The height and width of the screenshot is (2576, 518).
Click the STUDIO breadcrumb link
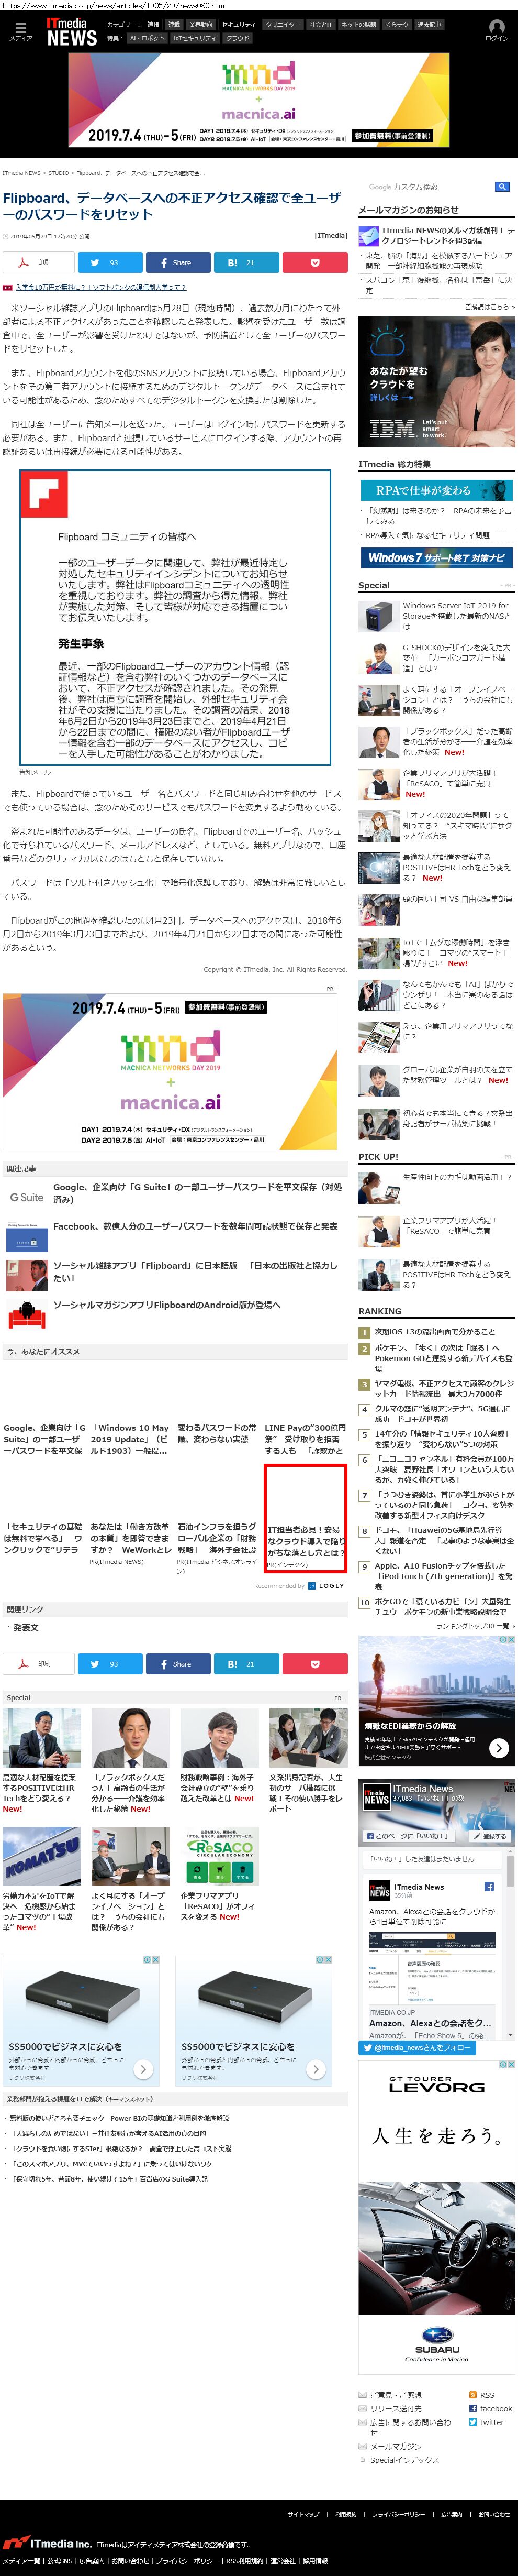coord(59,173)
